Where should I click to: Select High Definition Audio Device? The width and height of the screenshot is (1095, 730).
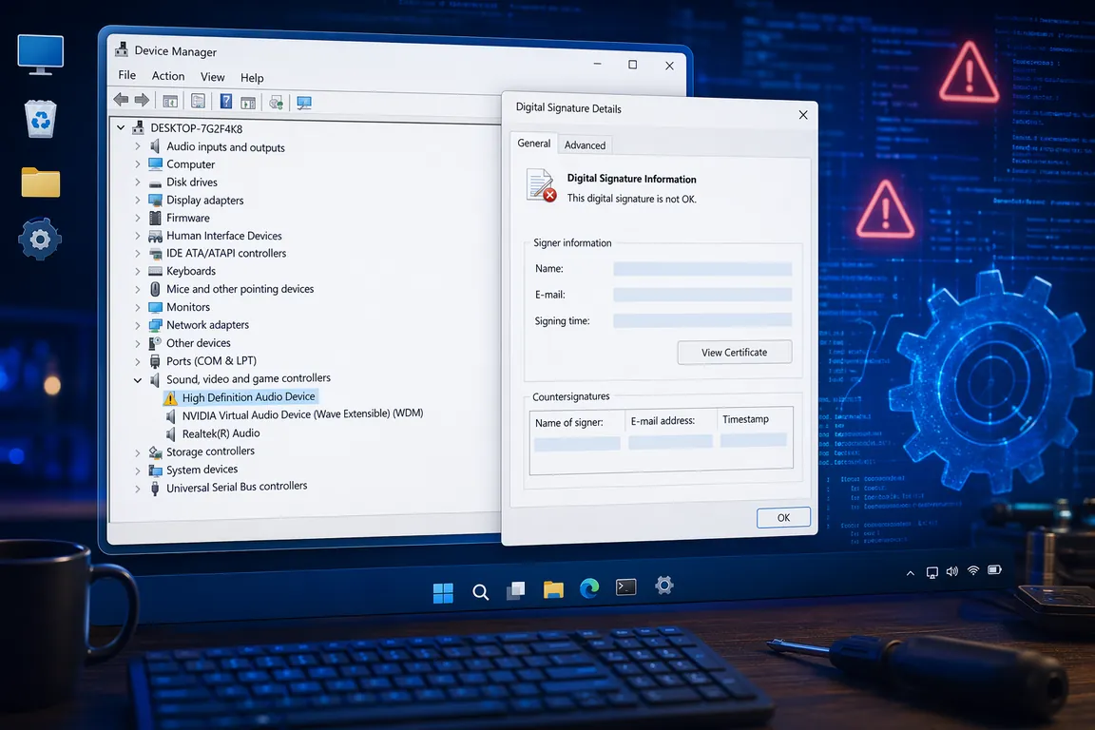[248, 396]
